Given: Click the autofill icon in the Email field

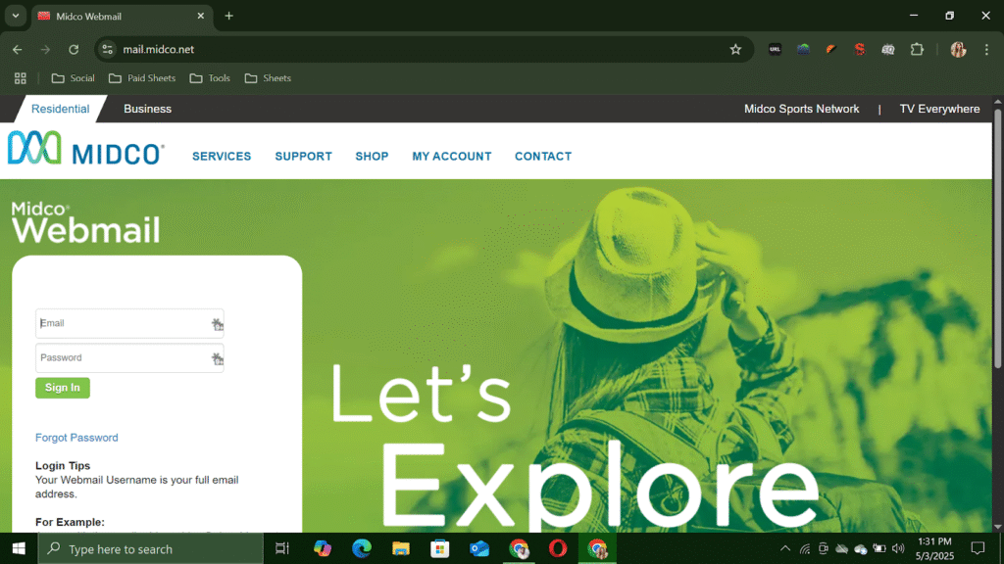Looking at the screenshot, I should tap(217, 324).
